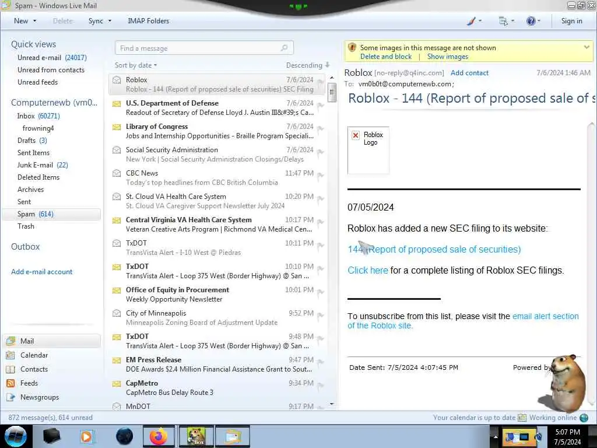Click Show images link
This screenshot has height=448, width=597.
(x=447, y=57)
